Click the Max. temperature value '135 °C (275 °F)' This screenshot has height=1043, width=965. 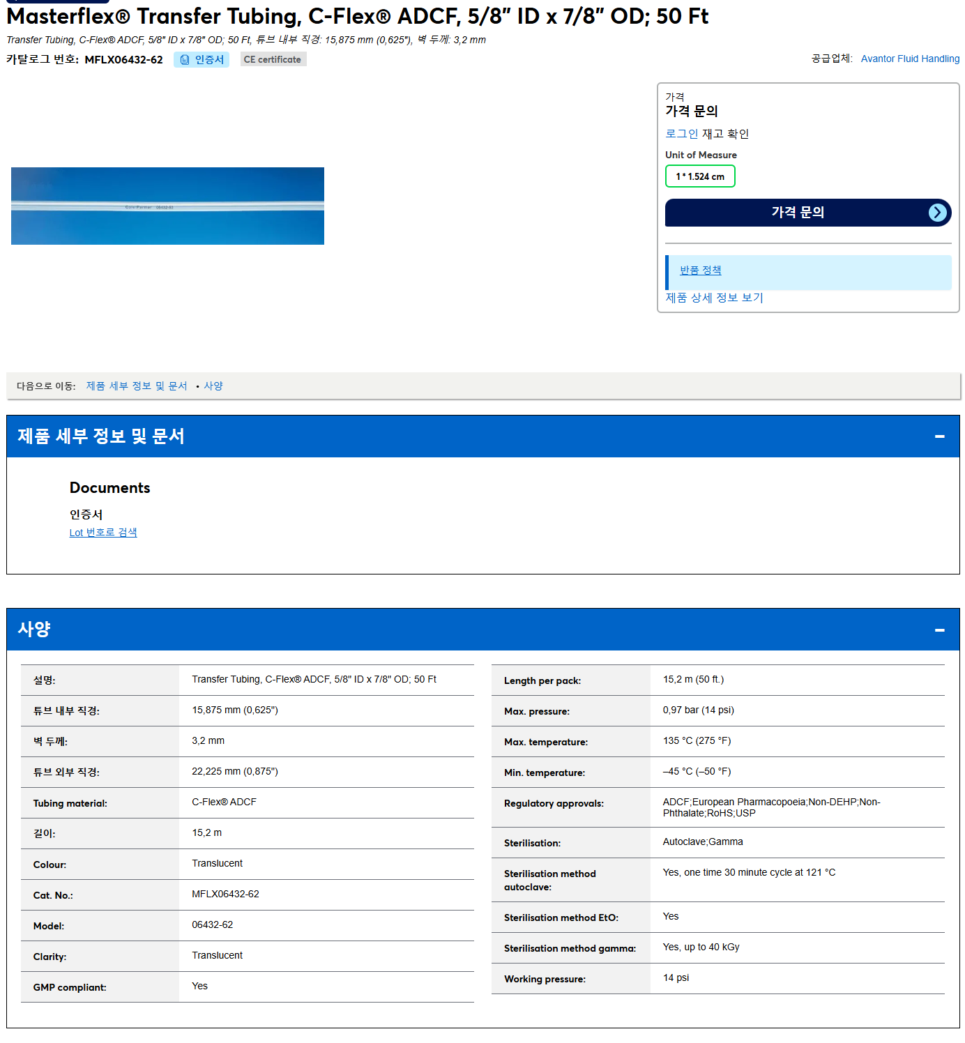[697, 741]
